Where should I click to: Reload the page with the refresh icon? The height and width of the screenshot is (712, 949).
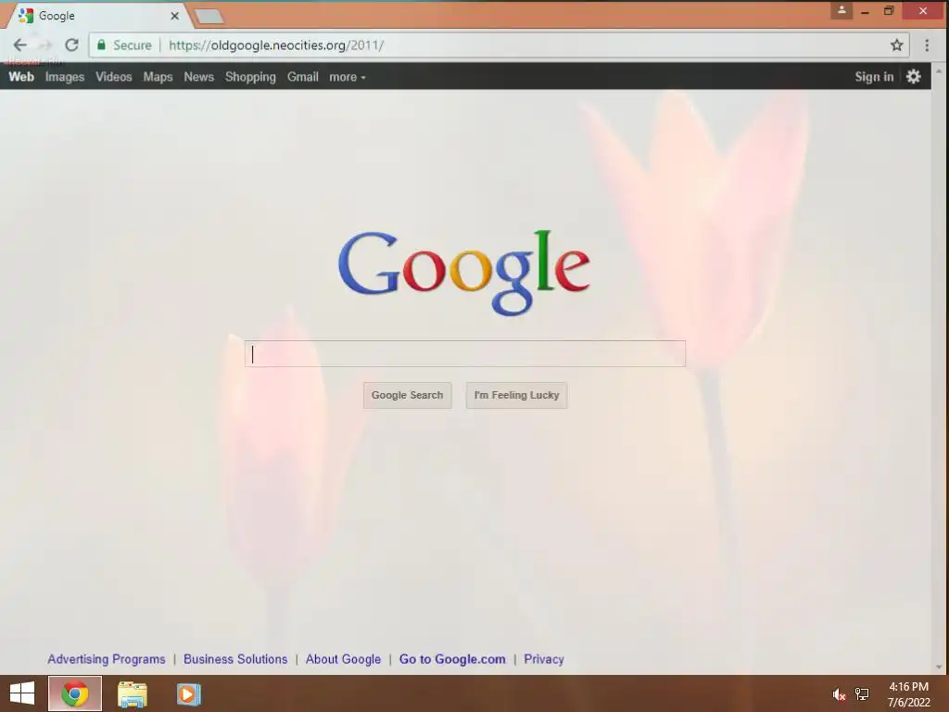point(71,44)
